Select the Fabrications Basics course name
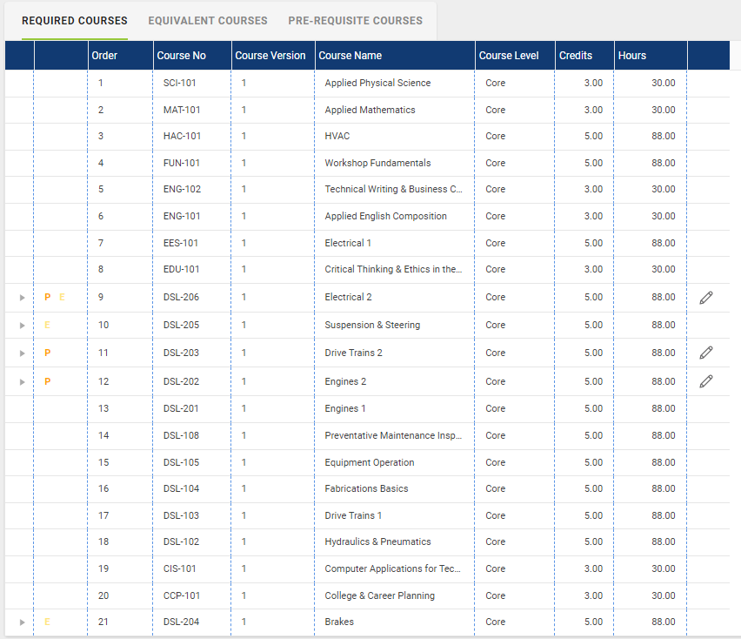The height and width of the screenshot is (639, 741). pyautogui.click(x=366, y=488)
